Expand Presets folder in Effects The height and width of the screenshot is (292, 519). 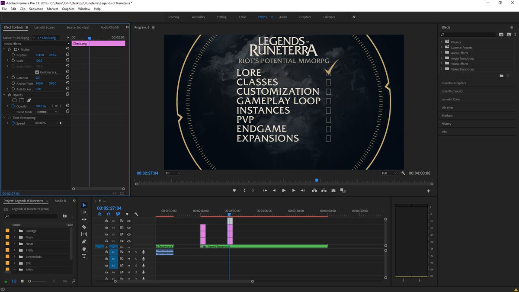click(442, 42)
